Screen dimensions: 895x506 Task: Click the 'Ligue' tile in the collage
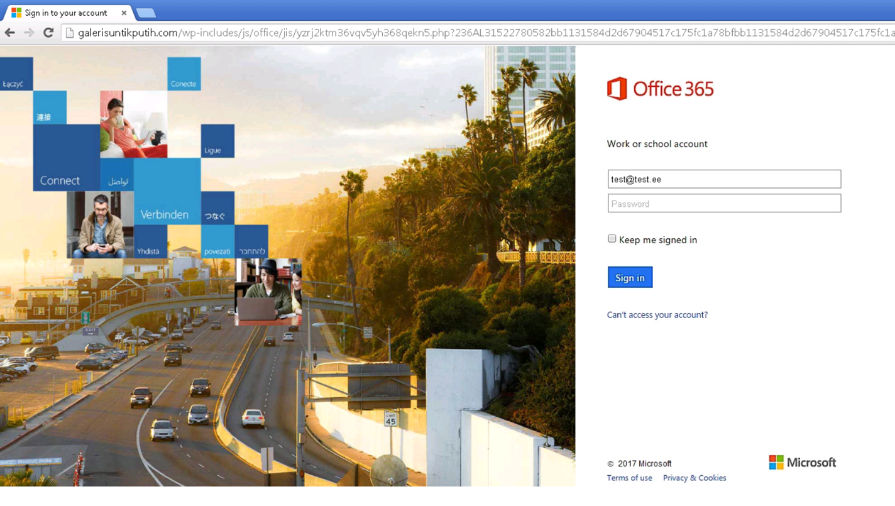point(217,141)
